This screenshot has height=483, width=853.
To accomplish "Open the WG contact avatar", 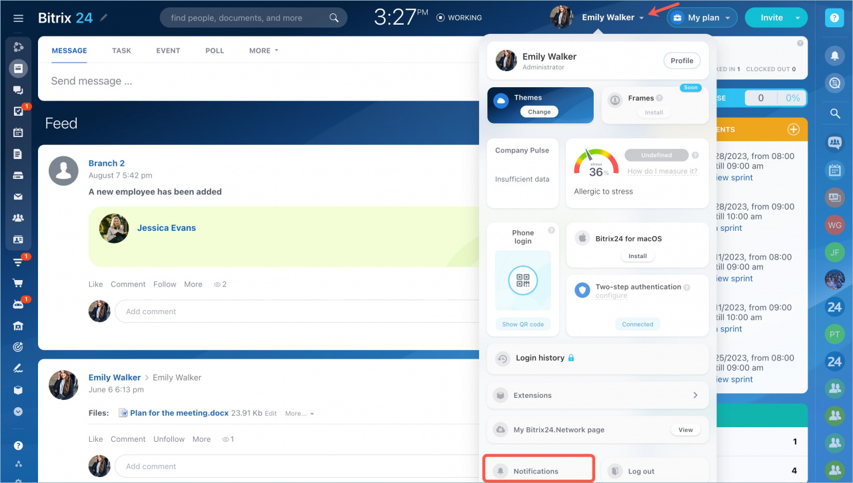I will (x=834, y=225).
